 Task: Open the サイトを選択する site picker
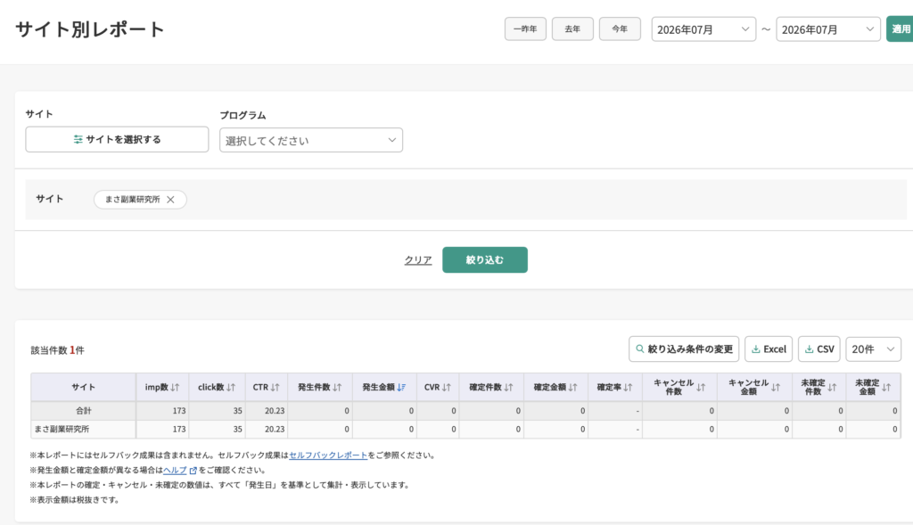coord(117,140)
